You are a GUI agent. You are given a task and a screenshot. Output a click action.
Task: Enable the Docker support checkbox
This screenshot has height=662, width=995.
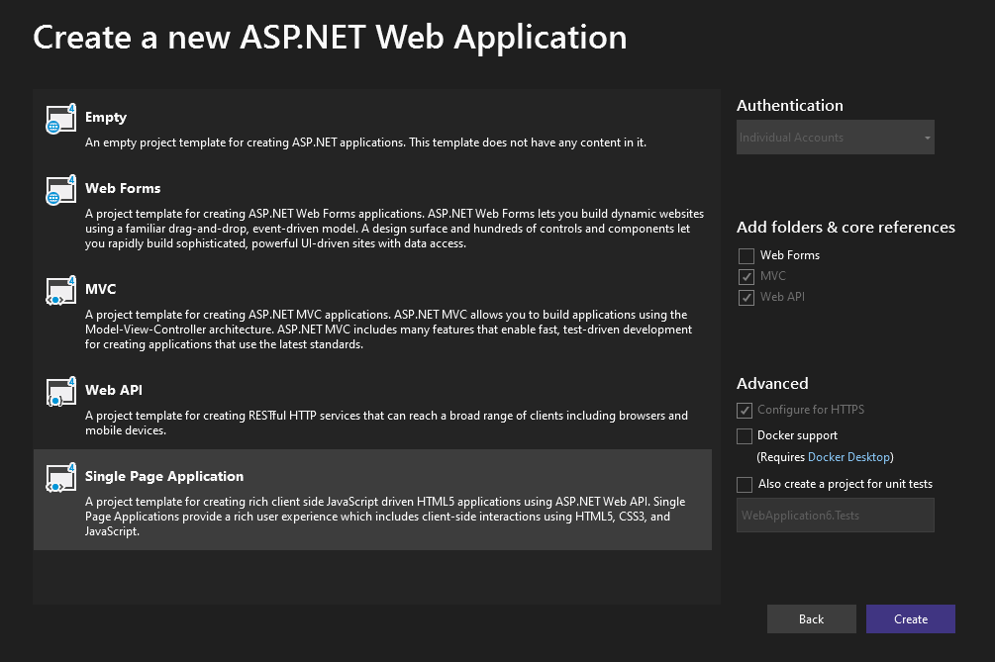(745, 436)
